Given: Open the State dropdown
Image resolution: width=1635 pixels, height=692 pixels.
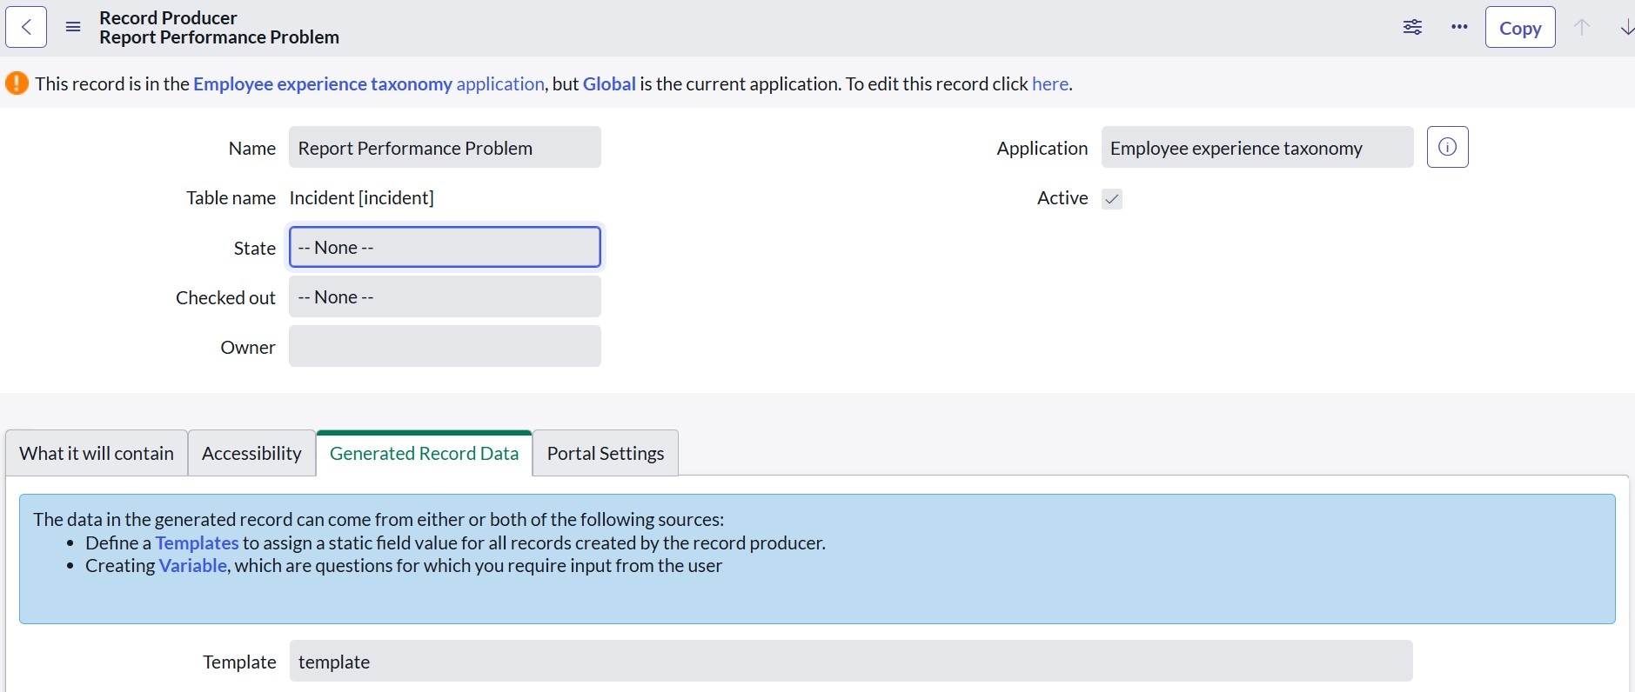Looking at the screenshot, I should [445, 248].
